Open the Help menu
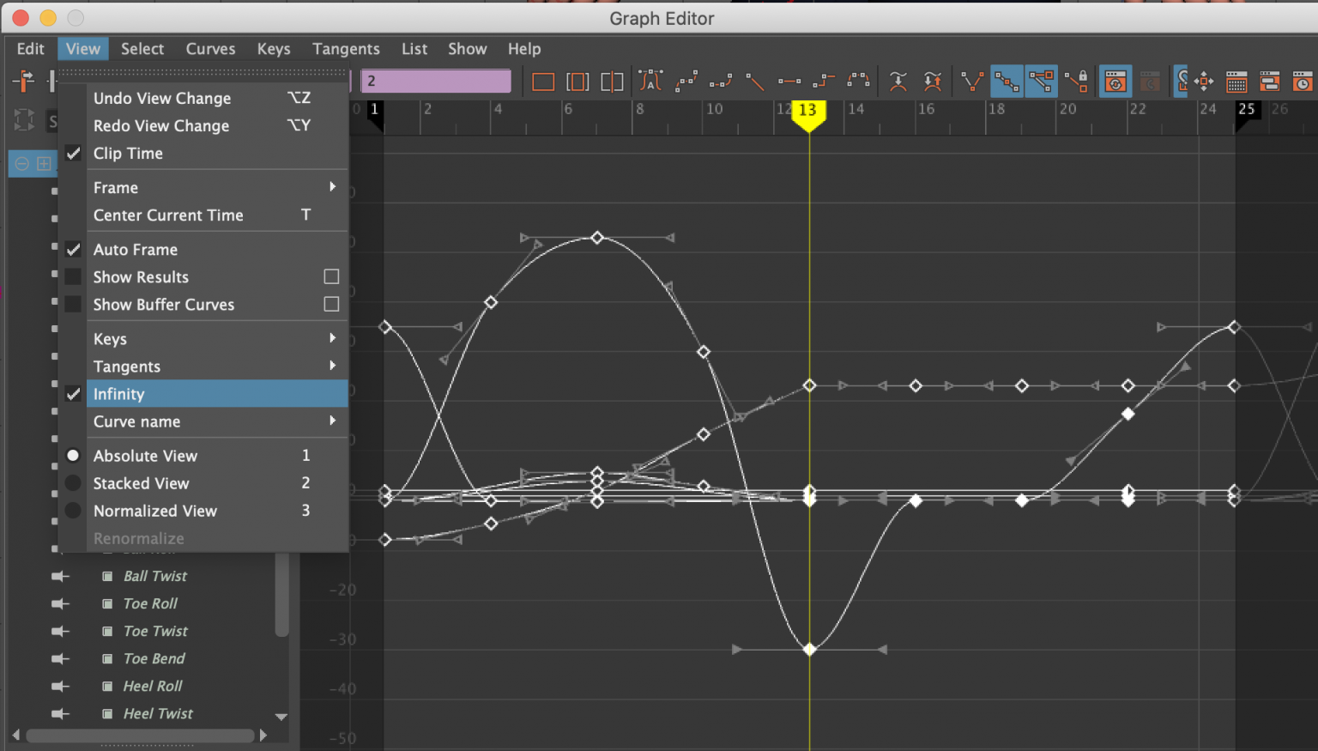1318x751 pixels. click(524, 49)
